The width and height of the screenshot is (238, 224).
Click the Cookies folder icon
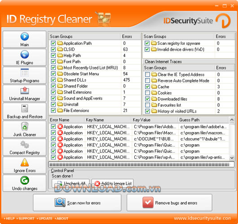coord(154,93)
